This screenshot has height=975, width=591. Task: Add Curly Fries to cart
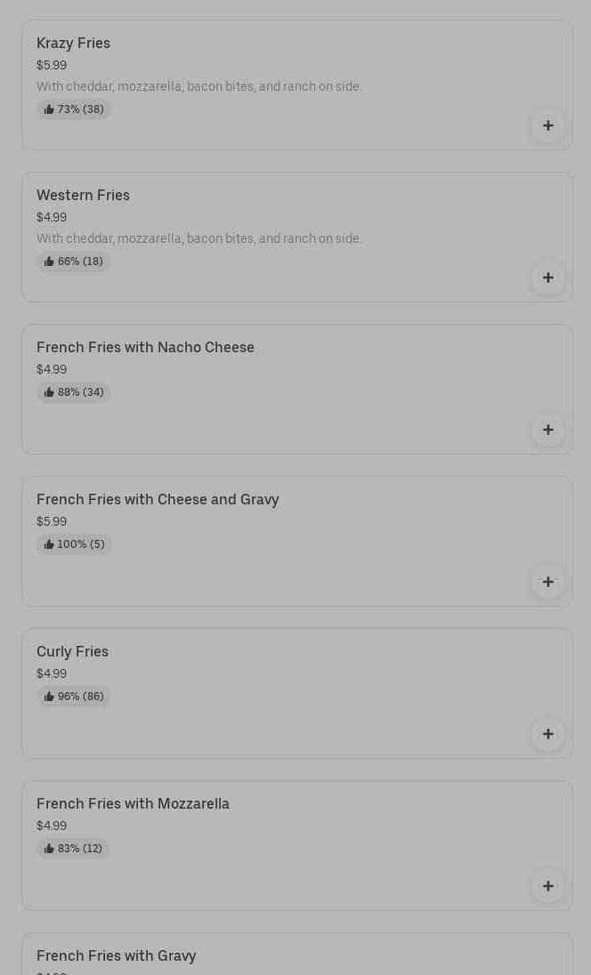tap(547, 734)
